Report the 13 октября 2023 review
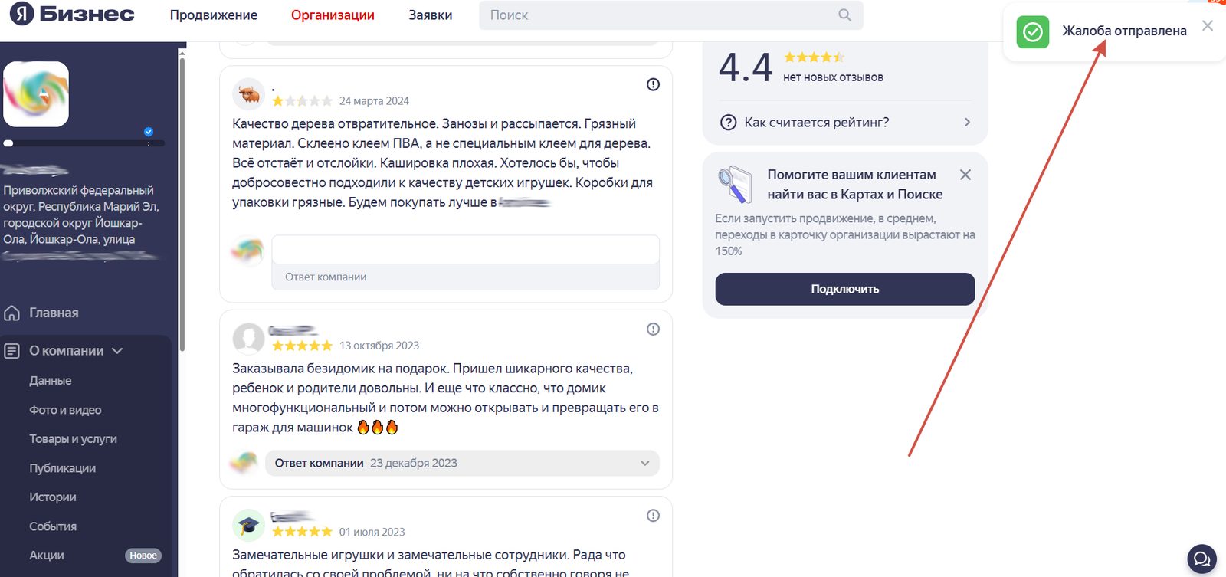The width and height of the screenshot is (1226, 577). [653, 329]
